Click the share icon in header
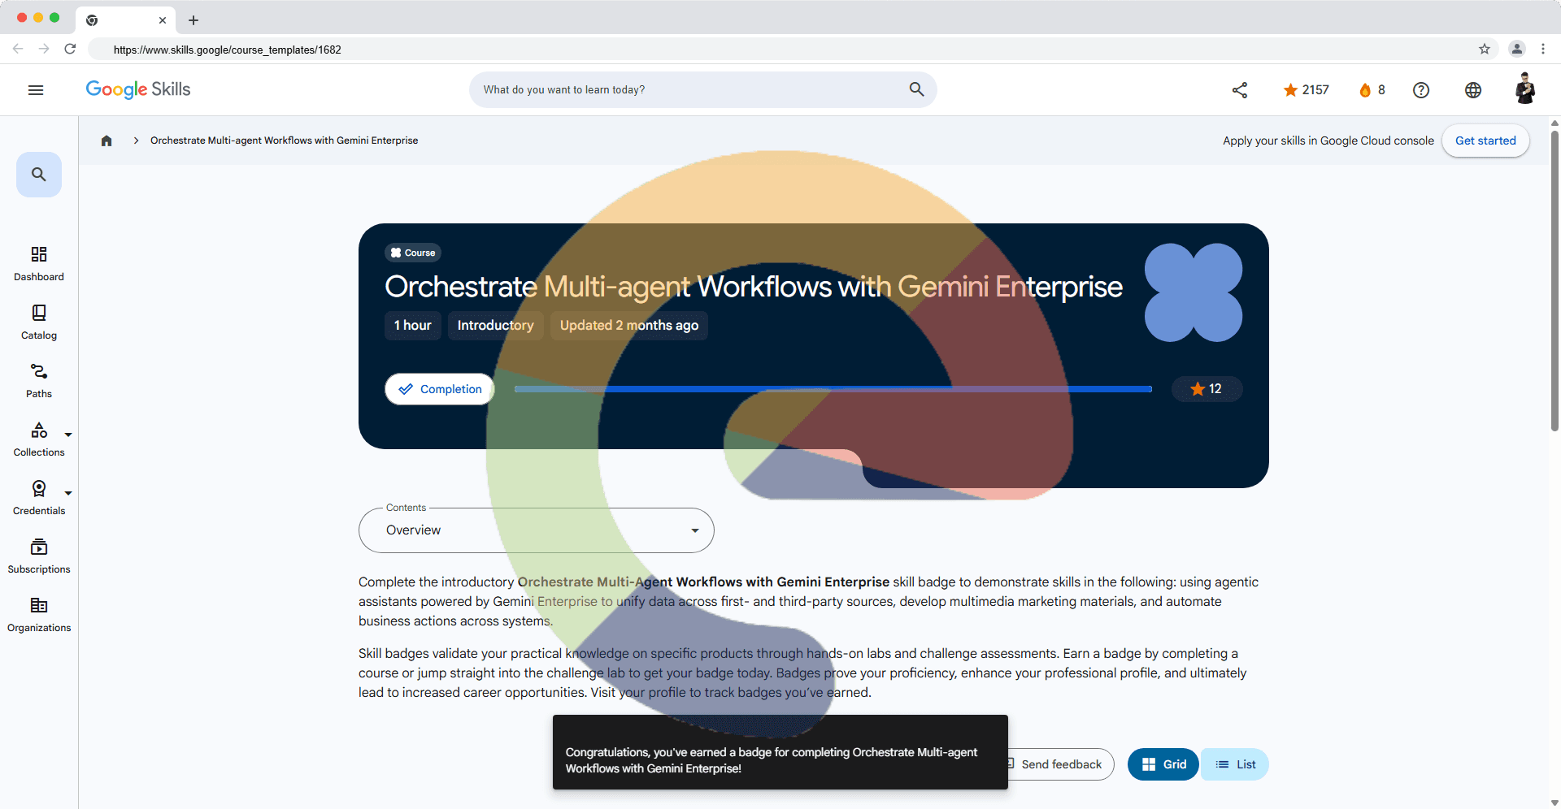This screenshot has height=809, width=1561. (x=1240, y=90)
